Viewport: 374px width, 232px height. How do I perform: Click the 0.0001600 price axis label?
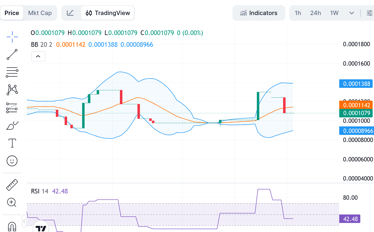pyautogui.click(x=356, y=63)
